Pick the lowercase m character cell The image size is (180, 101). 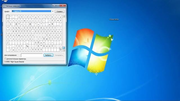[52, 17]
